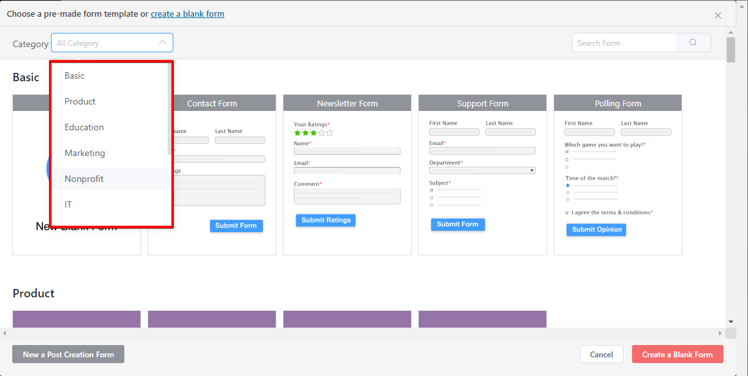
Task: Click the down arrow on the vertical scrollbar
Action: click(x=731, y=321)
